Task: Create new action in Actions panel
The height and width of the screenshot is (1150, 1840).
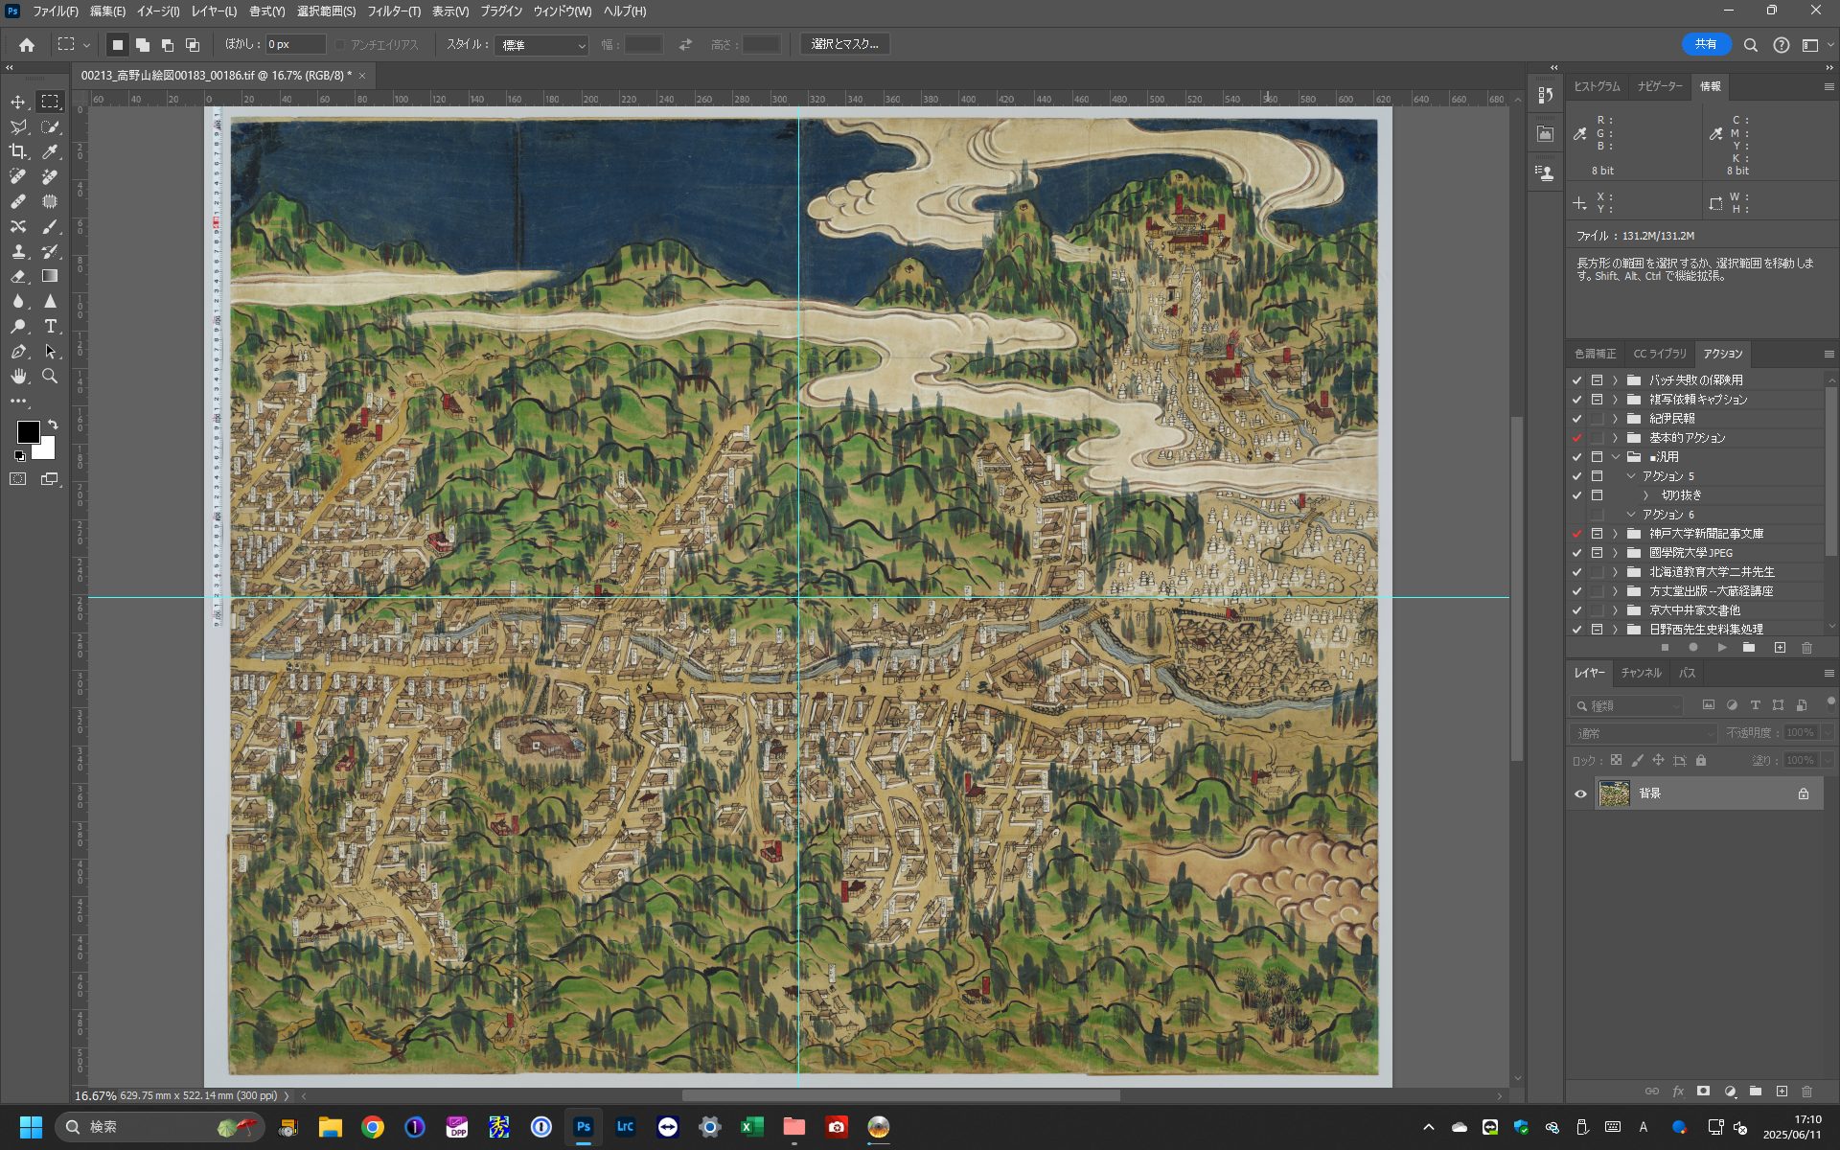Action: 1780,648
